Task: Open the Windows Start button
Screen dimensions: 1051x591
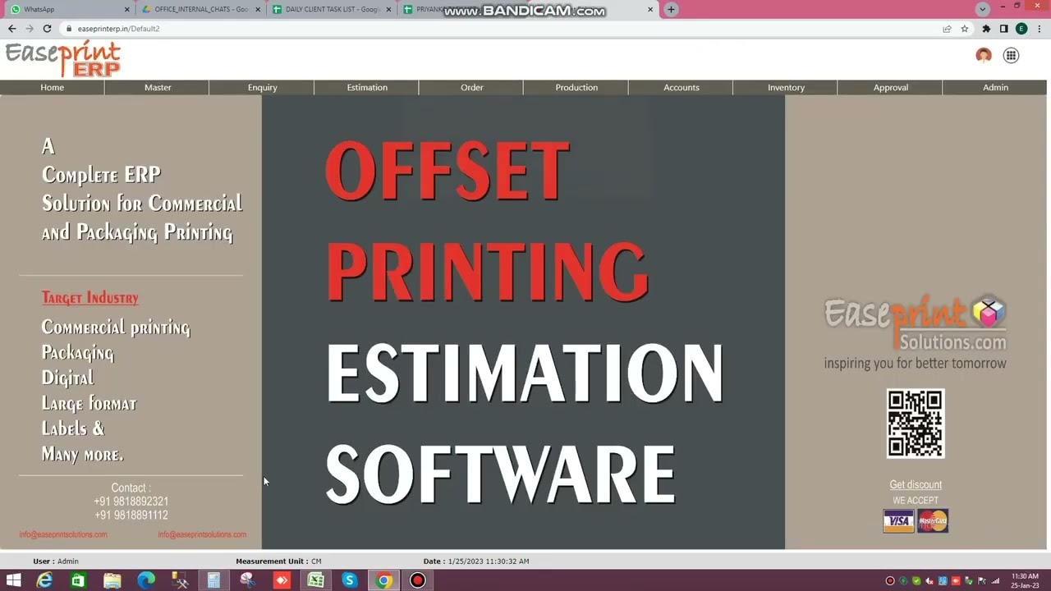Action: click(13, 580)
